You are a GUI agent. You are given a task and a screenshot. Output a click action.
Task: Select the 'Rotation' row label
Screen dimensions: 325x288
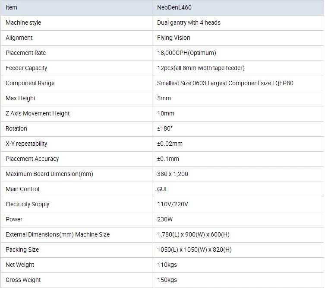[16, 128]
